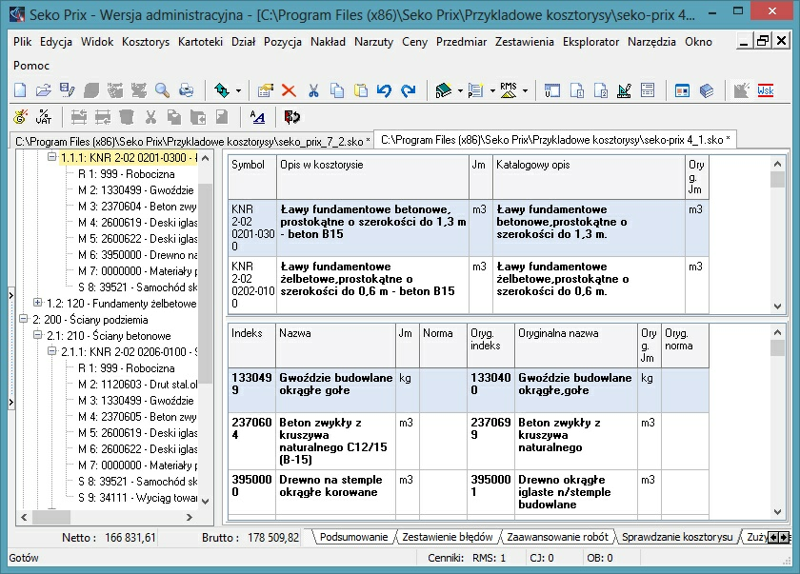Select tree item M 2: 1120603 - Drut stal.
This screenshot has height=574, width=800.
click(137, 385)
